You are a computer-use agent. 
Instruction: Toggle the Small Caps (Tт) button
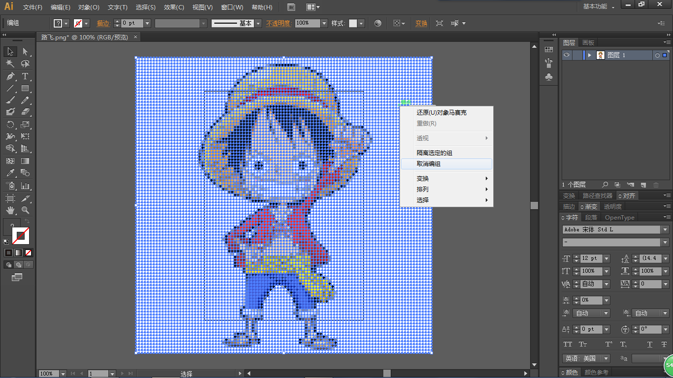pos(583,344)
